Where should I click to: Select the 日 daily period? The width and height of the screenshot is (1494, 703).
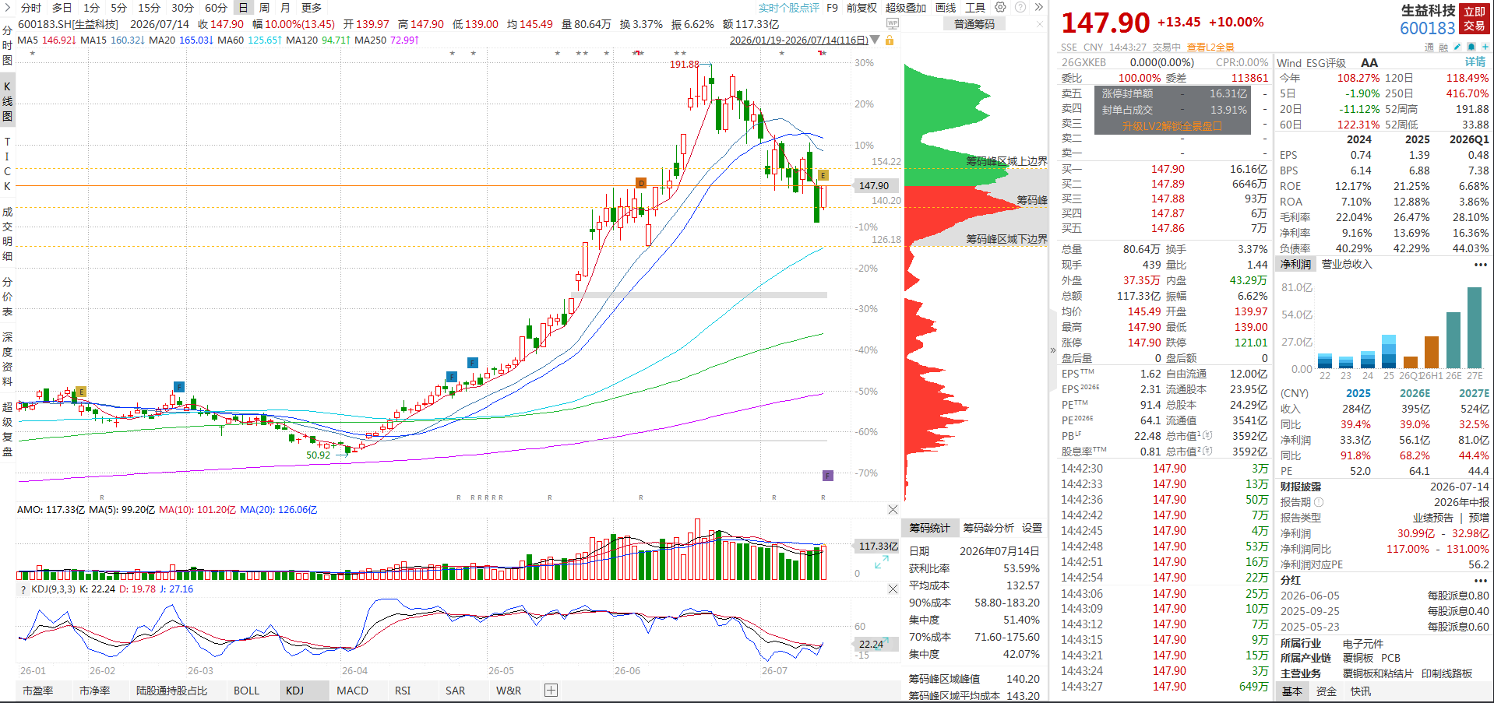(243, 7)
